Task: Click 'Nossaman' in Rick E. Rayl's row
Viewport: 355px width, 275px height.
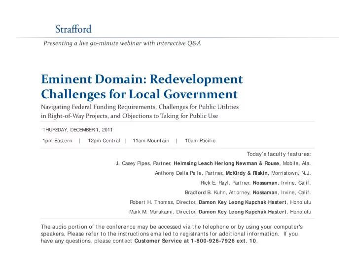Action: pyautogui.click(x=265, y=183)
